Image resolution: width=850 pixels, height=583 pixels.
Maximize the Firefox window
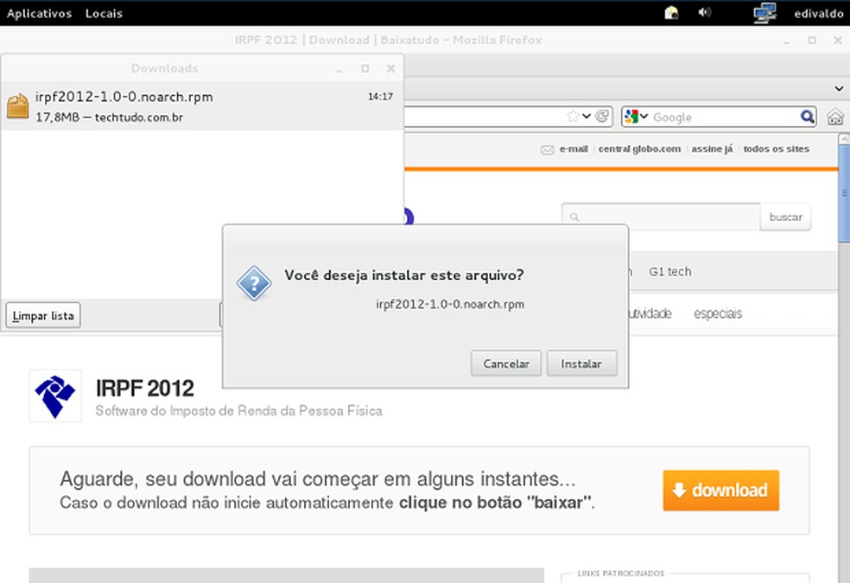812,40
